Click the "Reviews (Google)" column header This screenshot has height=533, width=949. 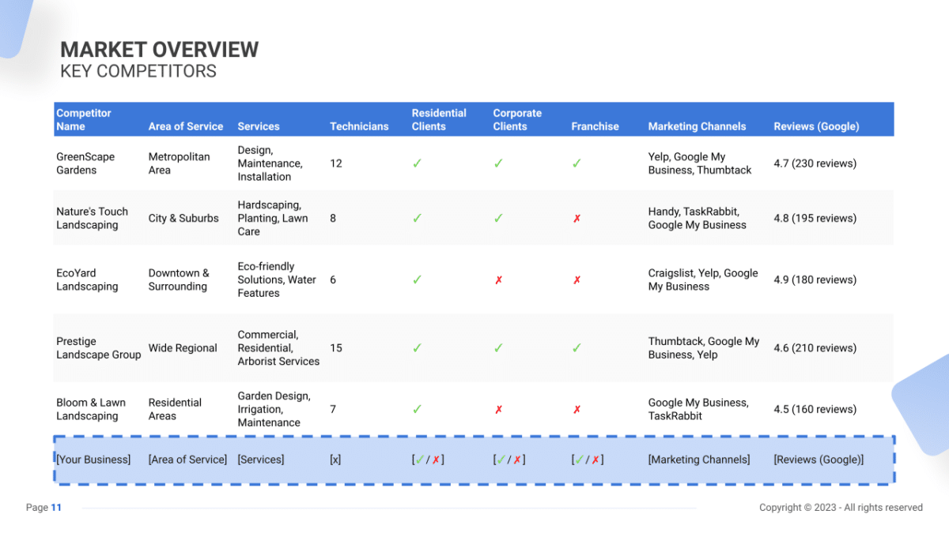pos(816,126)
